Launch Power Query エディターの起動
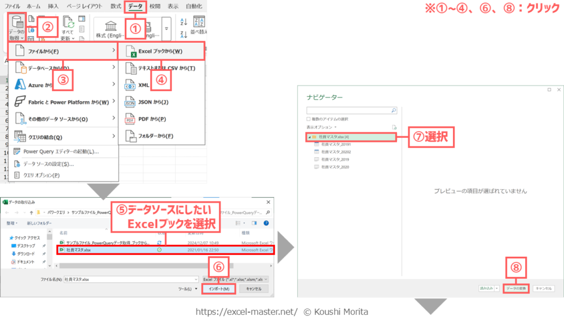Viewport: 564px width, 317px height. pos(60,151)
